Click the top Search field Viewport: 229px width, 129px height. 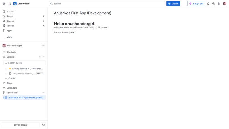(x=107, y=3)
